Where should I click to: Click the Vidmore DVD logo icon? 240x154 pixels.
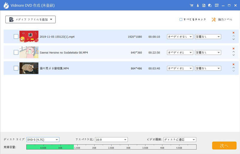click(6, 5)
